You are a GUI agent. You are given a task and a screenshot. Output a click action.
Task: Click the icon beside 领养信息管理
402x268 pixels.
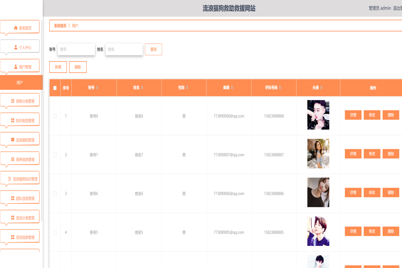(x=13, y=159)
